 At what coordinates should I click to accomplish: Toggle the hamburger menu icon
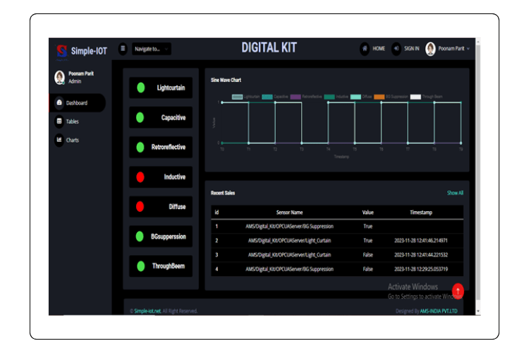pos(123,49)
